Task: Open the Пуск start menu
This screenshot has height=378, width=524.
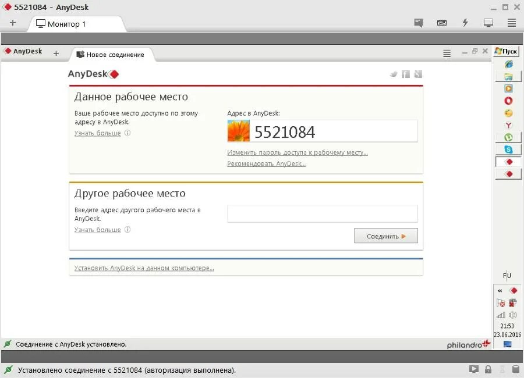Action: tap(507, 51)
